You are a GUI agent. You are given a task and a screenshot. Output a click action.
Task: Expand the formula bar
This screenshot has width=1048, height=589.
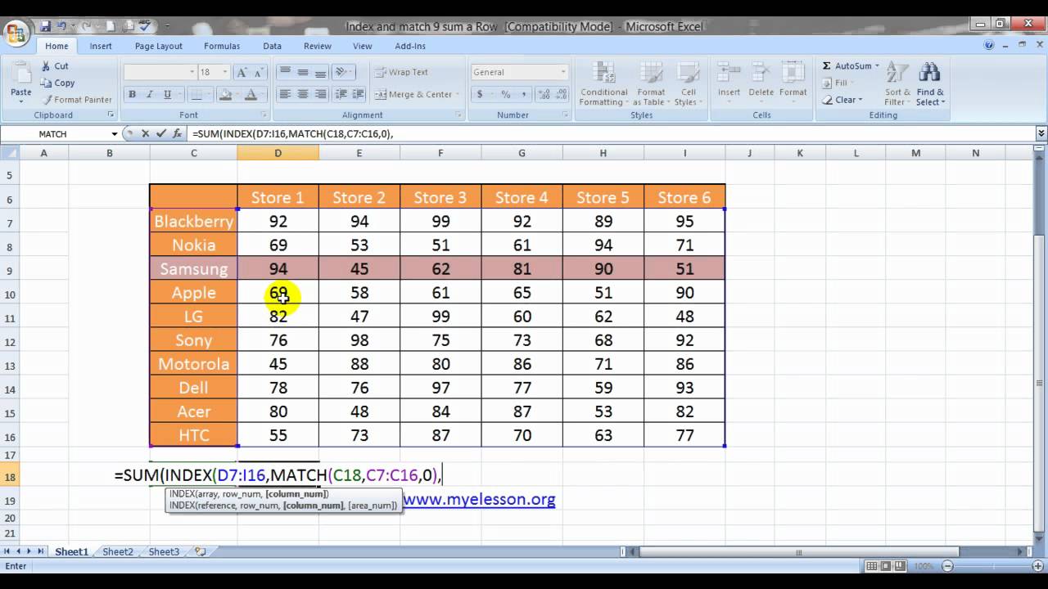pos(1041,133)
